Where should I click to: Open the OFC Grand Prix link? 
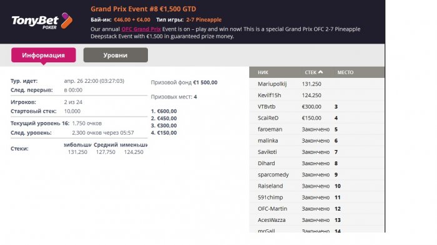pos(141,29)
